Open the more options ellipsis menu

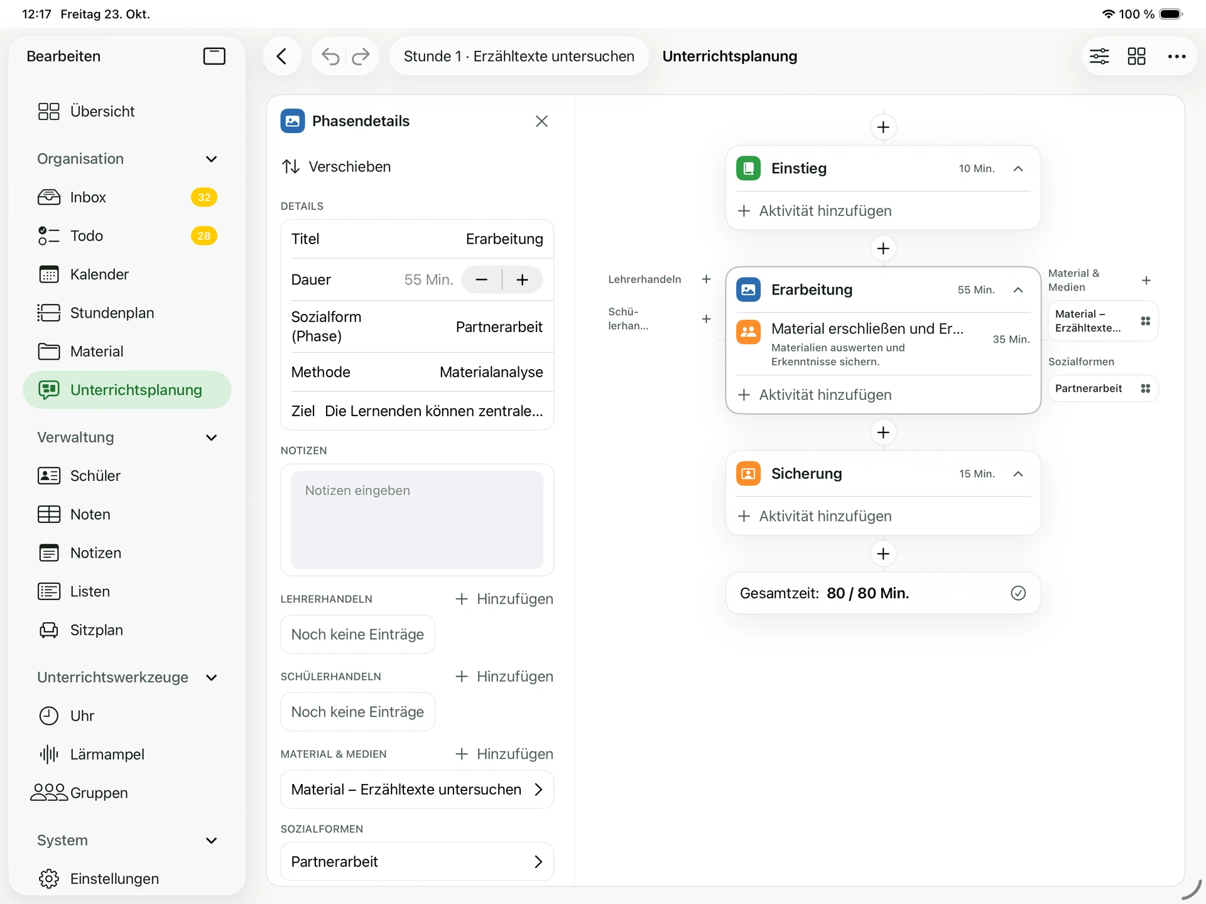1176,56
